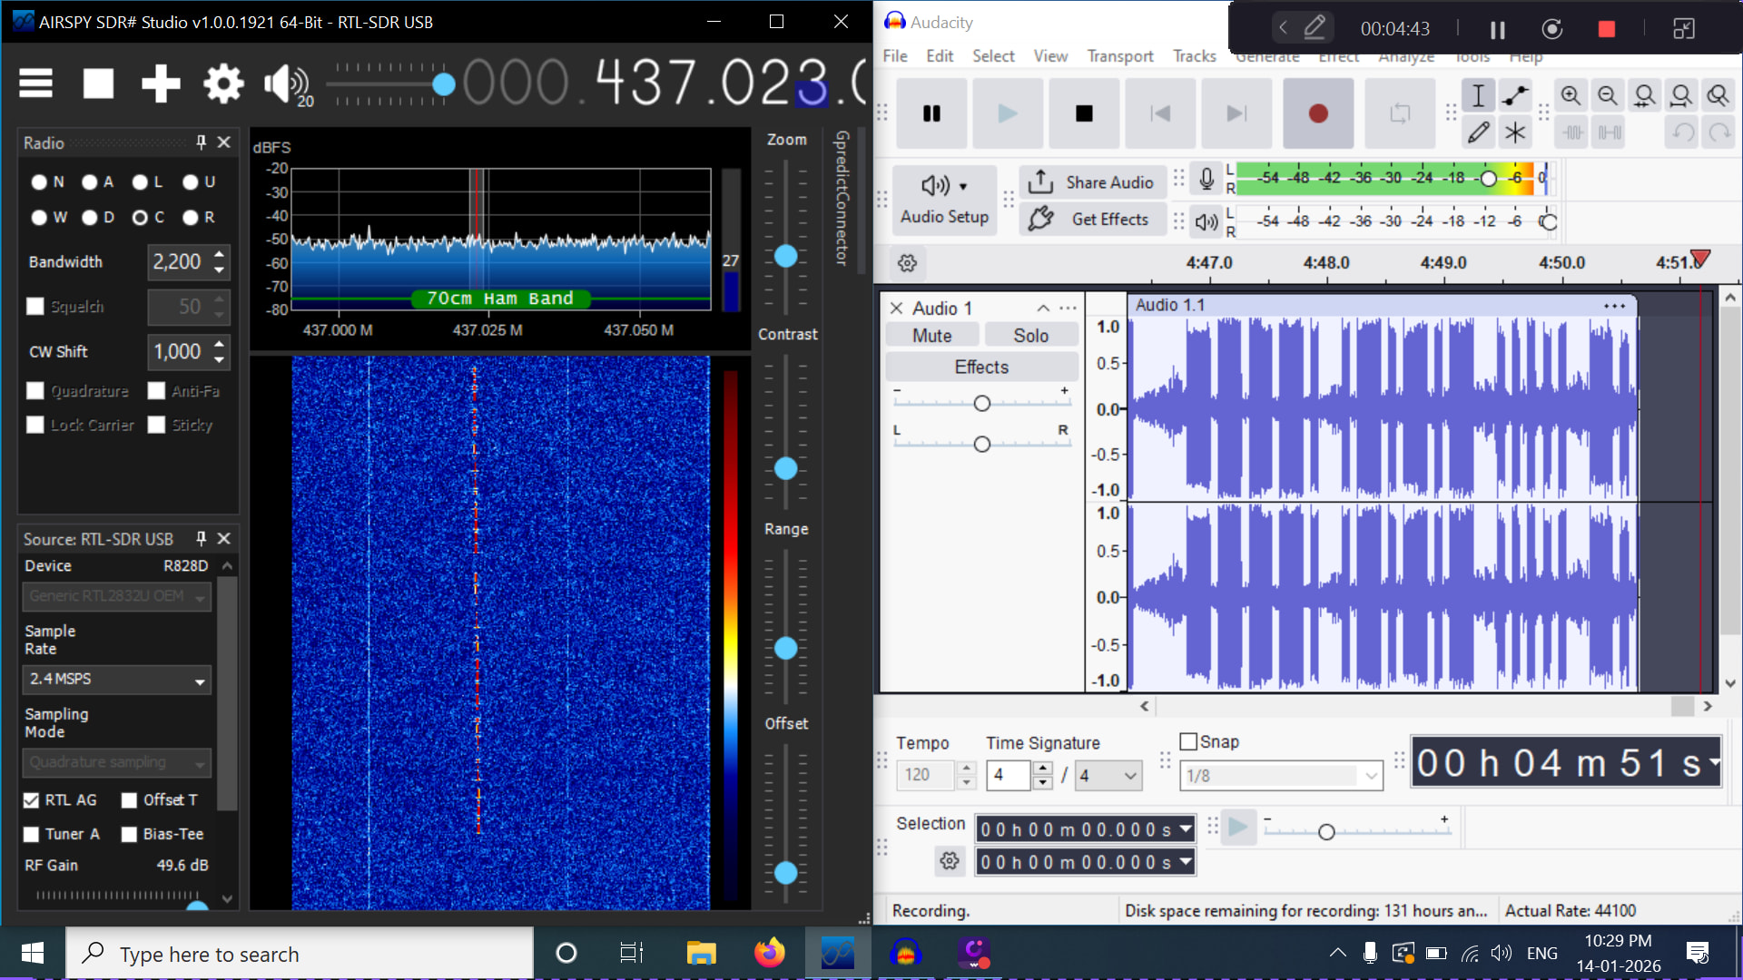Click the Share Audio button
The width and height of the screenshot is (1743, 980).
pyautogui.click(x=1092, y=182)
